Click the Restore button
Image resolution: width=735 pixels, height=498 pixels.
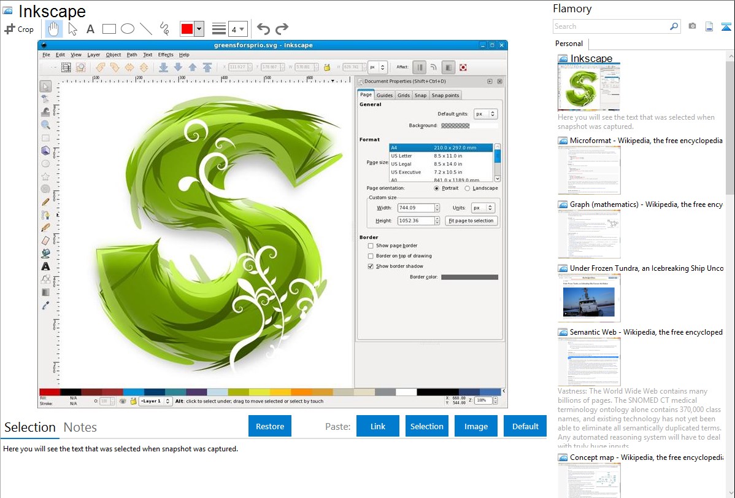click(x=270, y=426)
